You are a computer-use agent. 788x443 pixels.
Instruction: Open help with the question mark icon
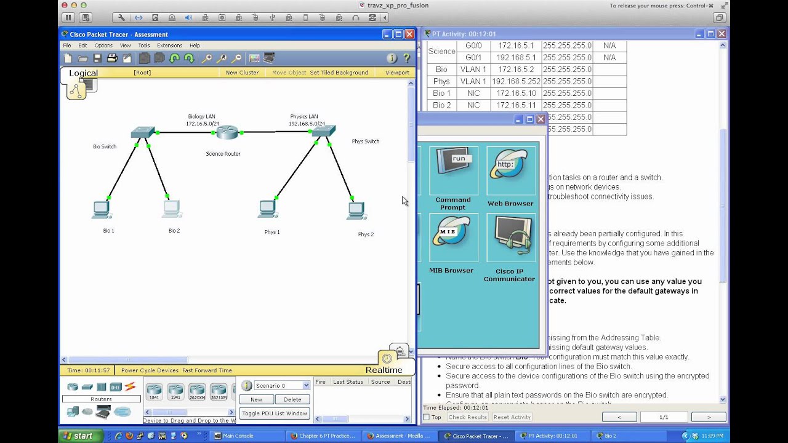pyautogui.click(x=406, y=58)
